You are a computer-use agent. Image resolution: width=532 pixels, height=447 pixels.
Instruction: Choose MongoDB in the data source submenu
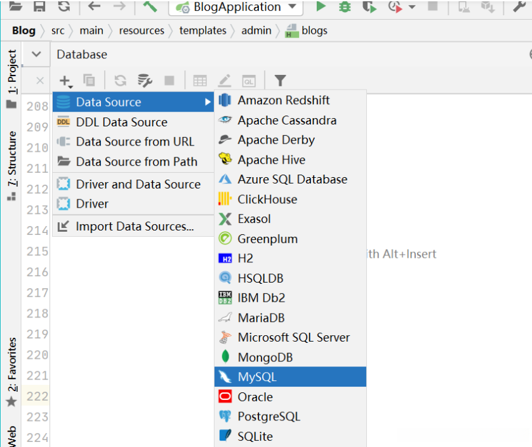[265, 357]
